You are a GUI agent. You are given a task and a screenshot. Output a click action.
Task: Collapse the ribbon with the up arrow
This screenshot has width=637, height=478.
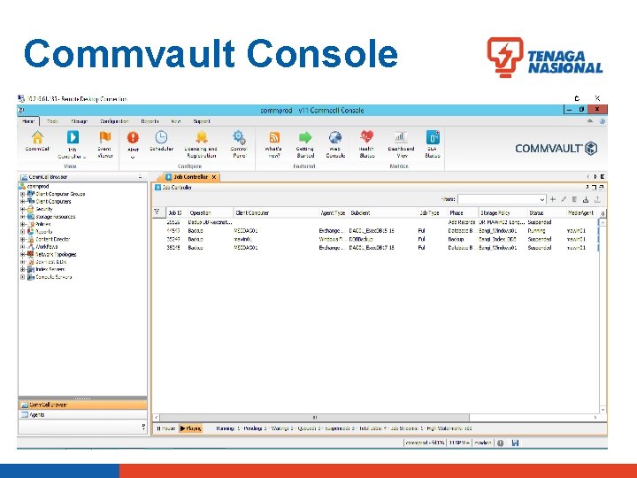click(x=590, y=121)
